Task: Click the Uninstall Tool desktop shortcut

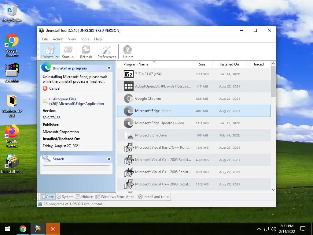Action: pyautogui.click(x=12, y=164)
